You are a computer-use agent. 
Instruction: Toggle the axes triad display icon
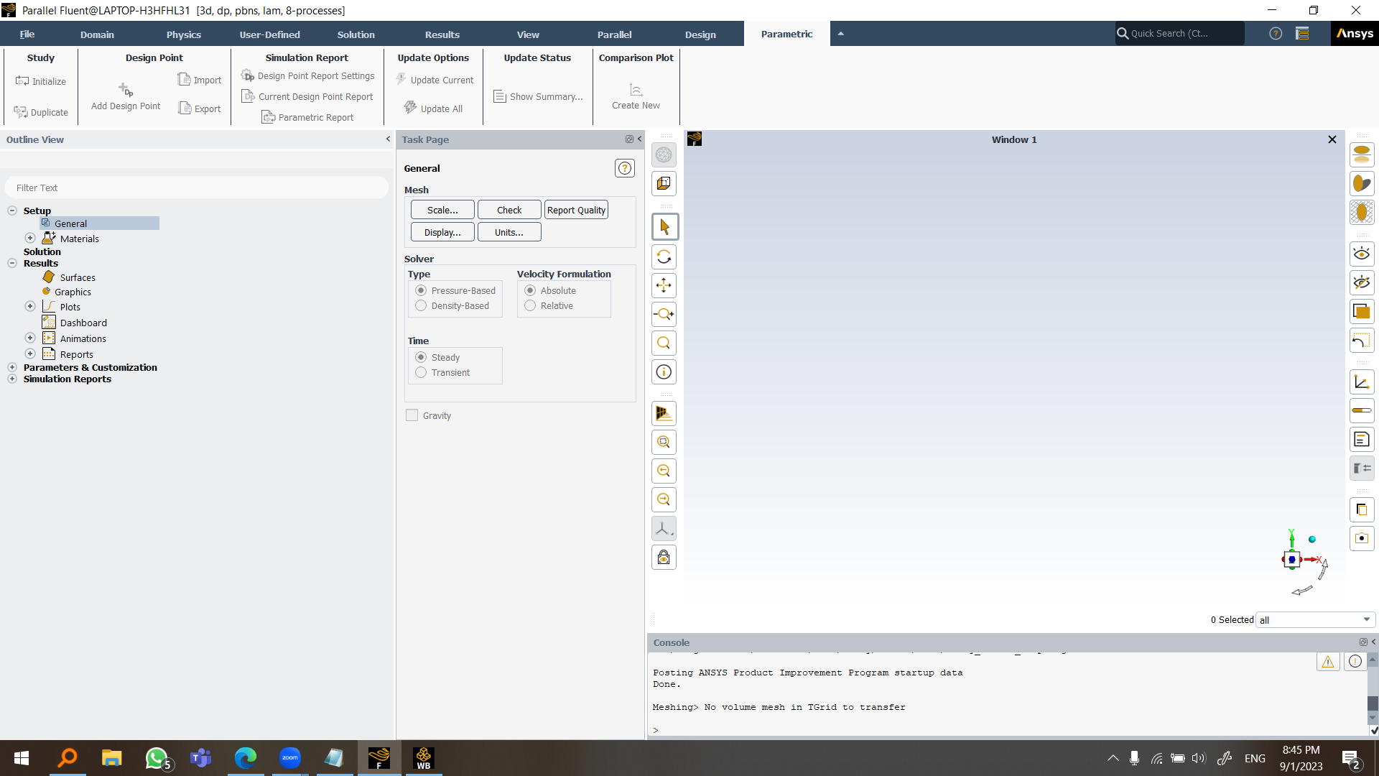(x=1362, y=382)
